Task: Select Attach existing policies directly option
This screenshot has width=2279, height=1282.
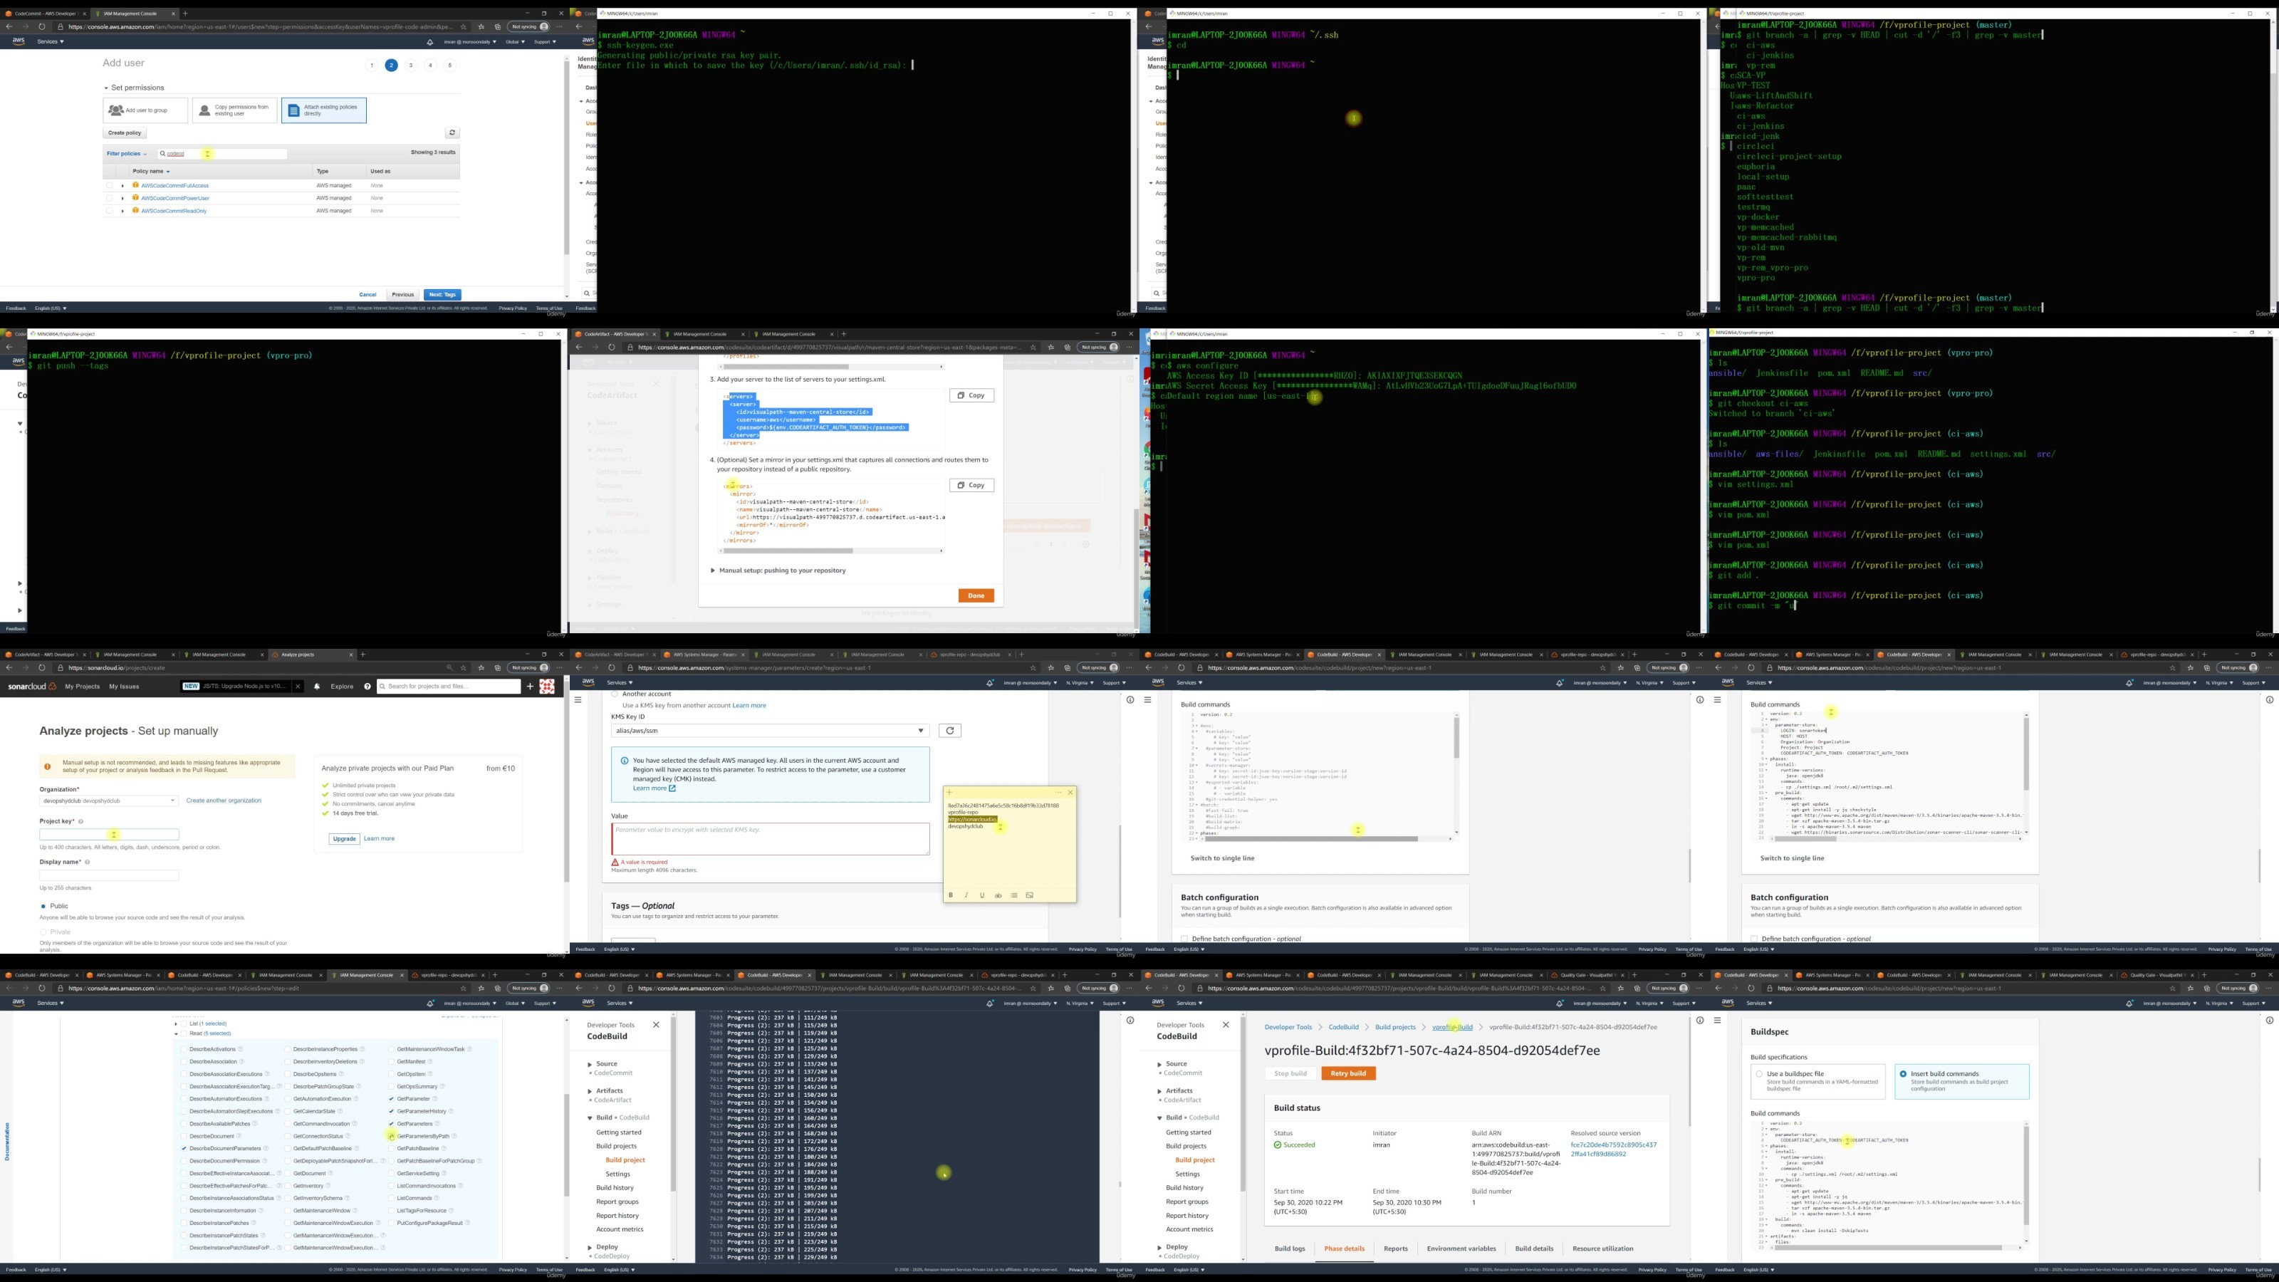Action: 324,110
